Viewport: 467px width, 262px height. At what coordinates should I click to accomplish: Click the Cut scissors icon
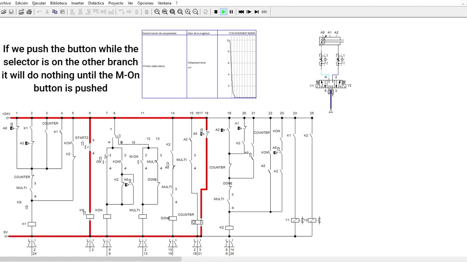pyautogui.click(x=47, y=12)
